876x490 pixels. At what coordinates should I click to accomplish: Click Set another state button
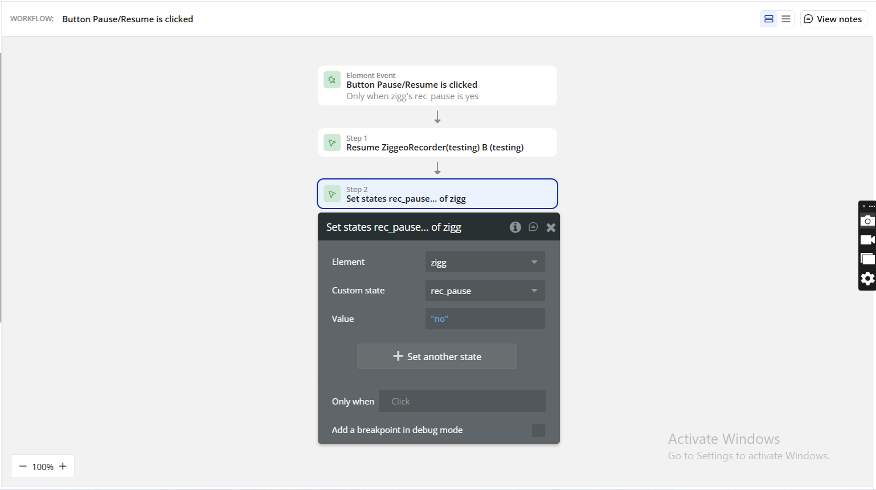(x=437, y=356)
